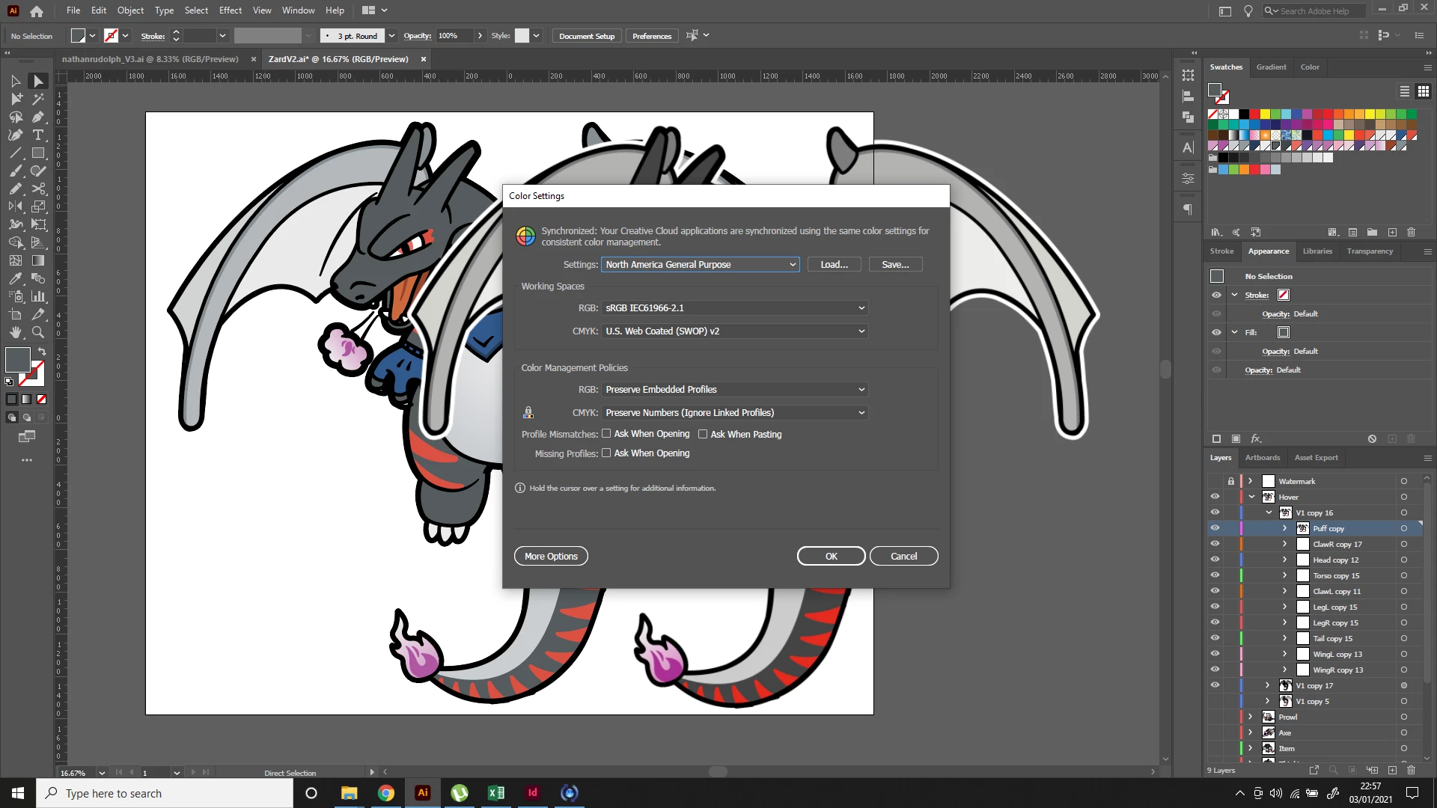Image resolution: width=1437 pixels, height=808 pixels.
Task: Open the Effect menu
Action: 230,10
